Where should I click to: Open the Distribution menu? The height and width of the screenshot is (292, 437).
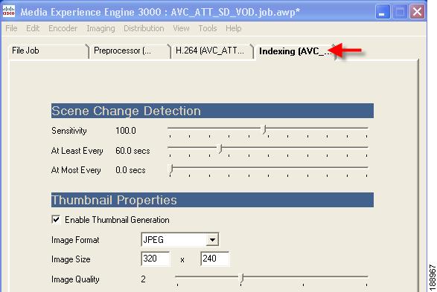(144, 28)
